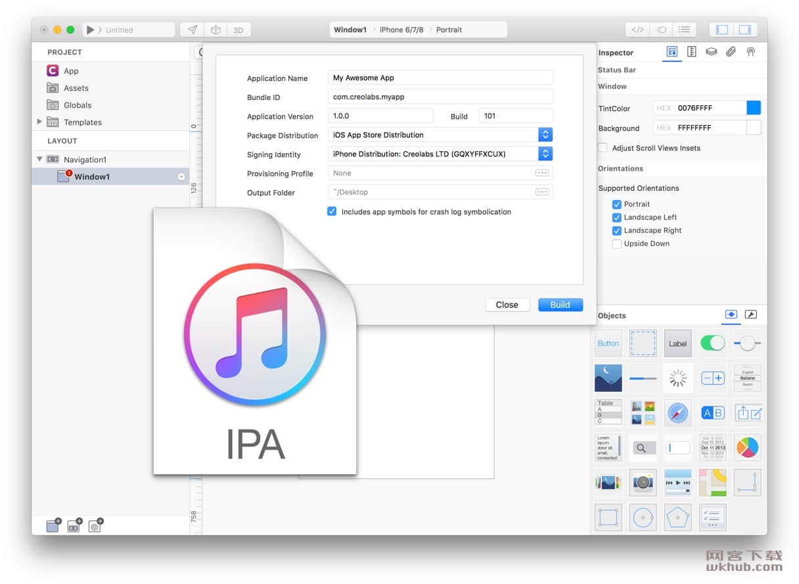Switch to the Objects wrench tab
This screenshot has height=584, width=799.
click(751, 315)
